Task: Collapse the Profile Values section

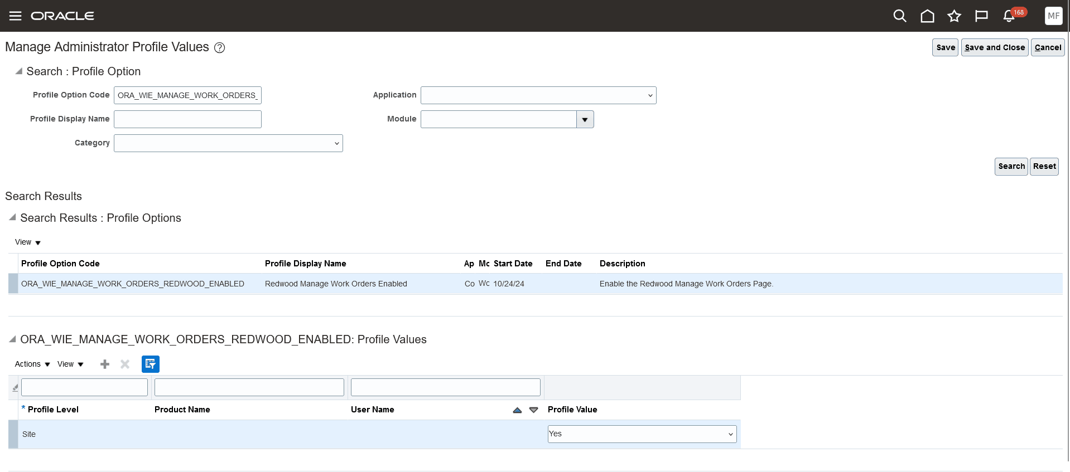Action: pos(13,339)
